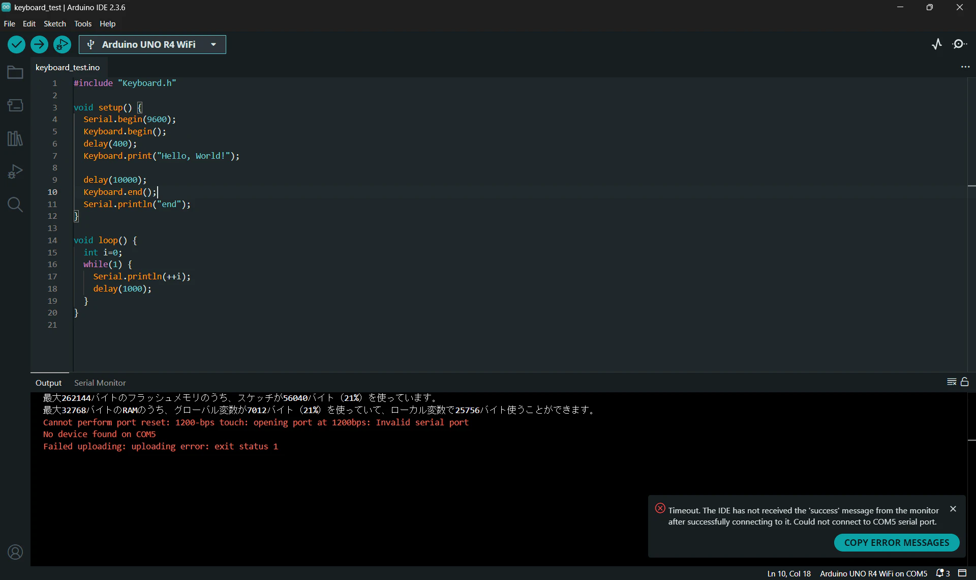Image resolution: width=976 pixels, height=580 pixels.
Task: Open the Debug sidebar panel
Action: 15,171
